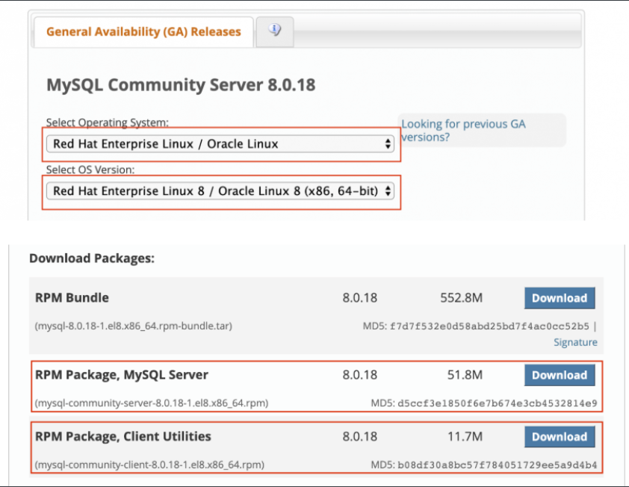Click the 8.0.18 version in Client Utilities row
This screenshot has height=487, width=629.
[x=360, y=436]
